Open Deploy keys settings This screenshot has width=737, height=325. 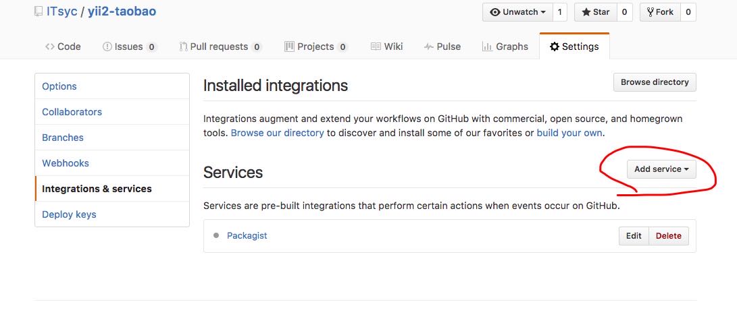pyautogui.click(x=69, y=214)
